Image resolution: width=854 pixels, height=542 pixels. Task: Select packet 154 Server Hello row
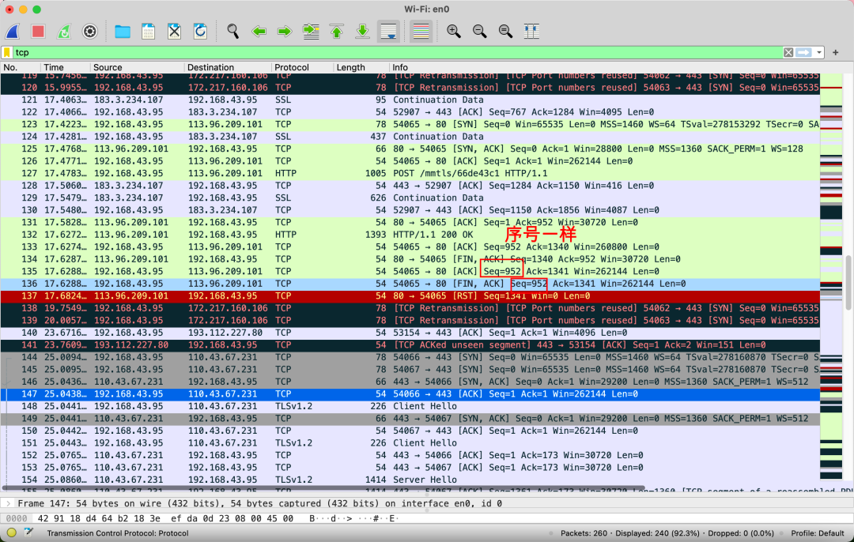(410, 480)
